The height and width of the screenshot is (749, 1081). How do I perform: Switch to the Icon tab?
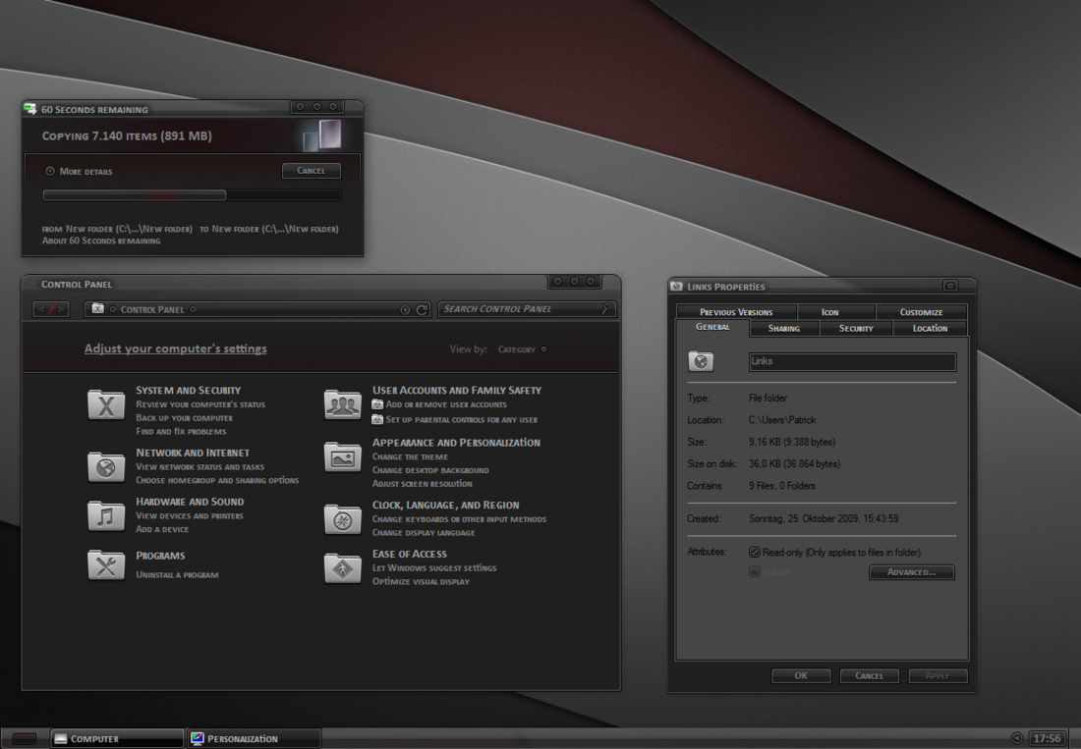[830, 312]
